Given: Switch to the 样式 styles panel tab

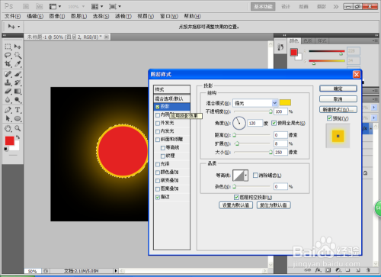Looking at the screenshot, I should click(322, 40).
